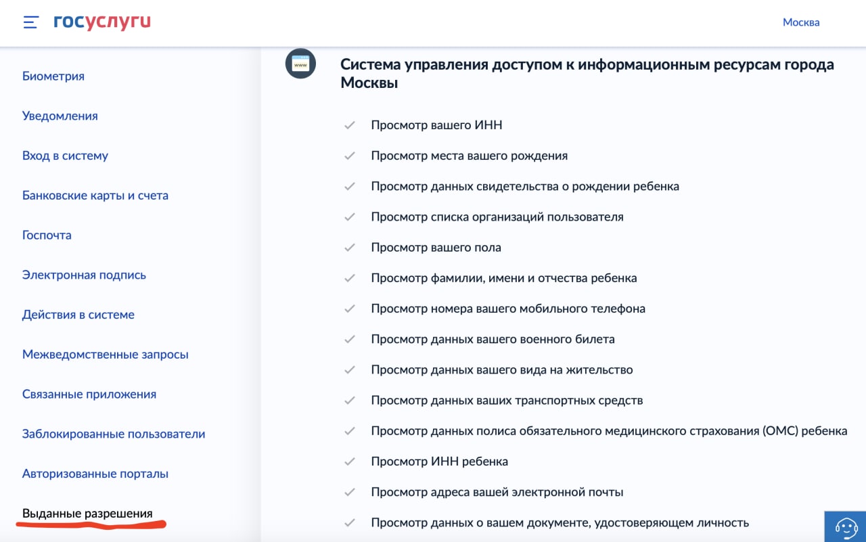Click Просмотр номера вашего мобильного телефона
Viewport: 866px width, 542px height.
[508, 309]
